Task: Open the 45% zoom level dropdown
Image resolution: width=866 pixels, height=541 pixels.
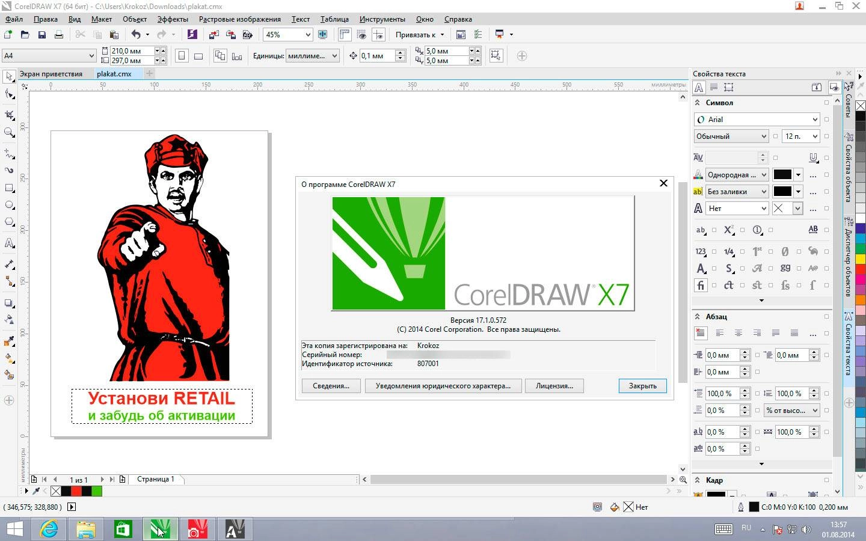Action: 308,35
